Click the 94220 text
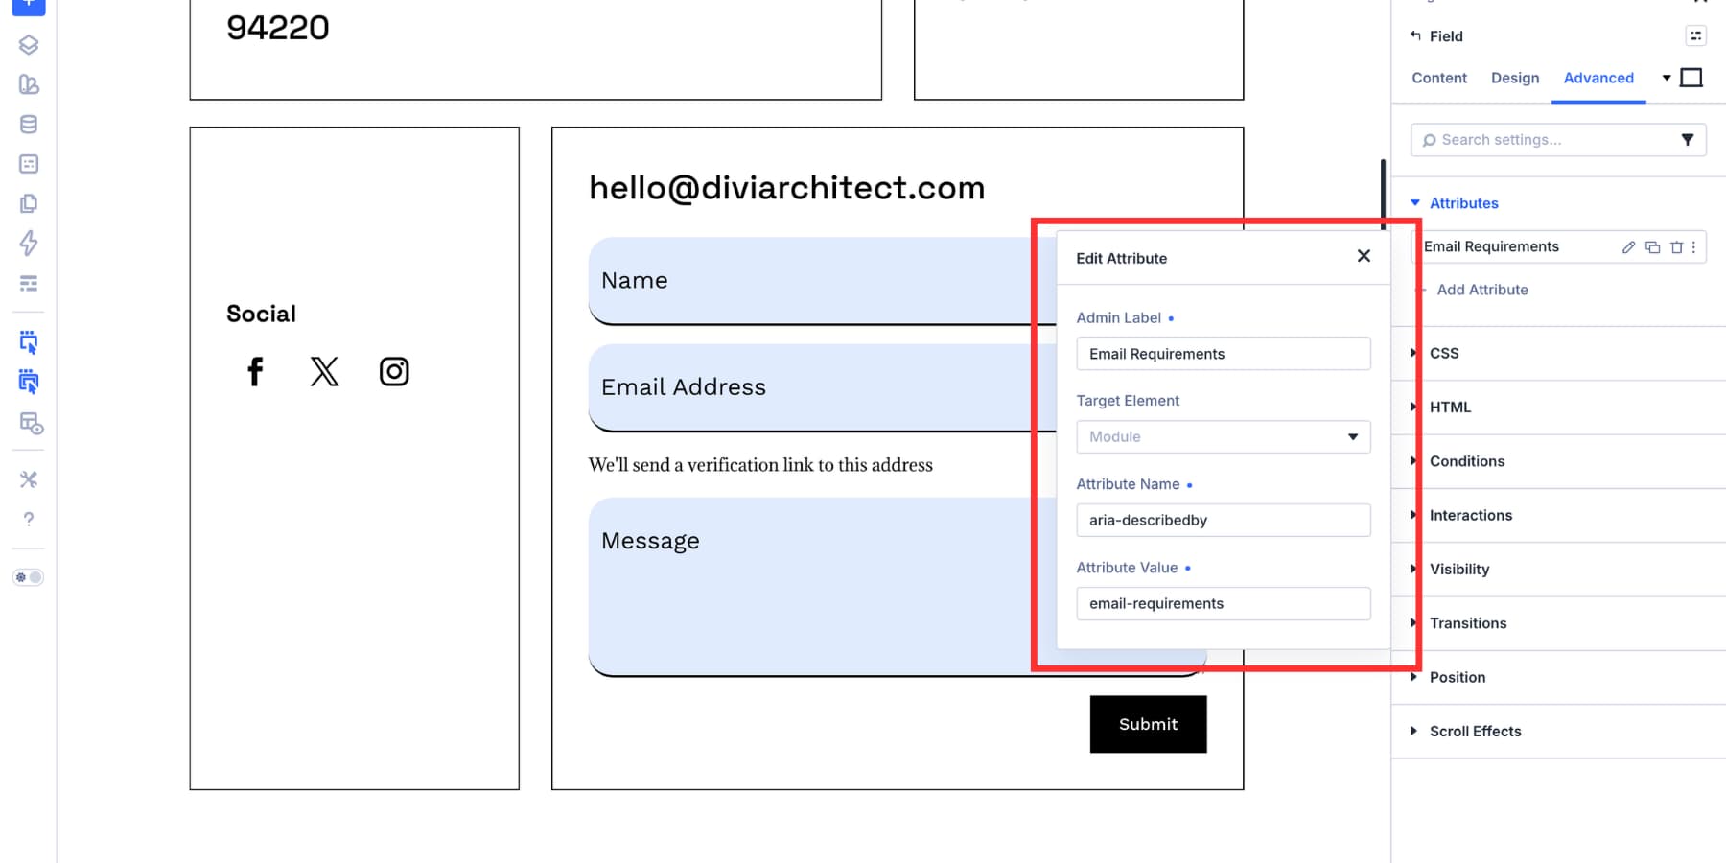This screenshot has height=863, width=1726. point(278,28)
